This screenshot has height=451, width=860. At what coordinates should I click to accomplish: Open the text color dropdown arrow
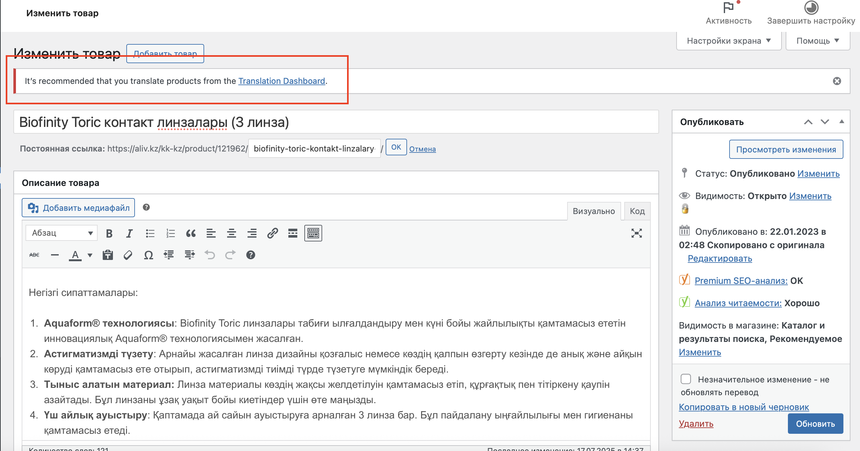tap(90, 255)
